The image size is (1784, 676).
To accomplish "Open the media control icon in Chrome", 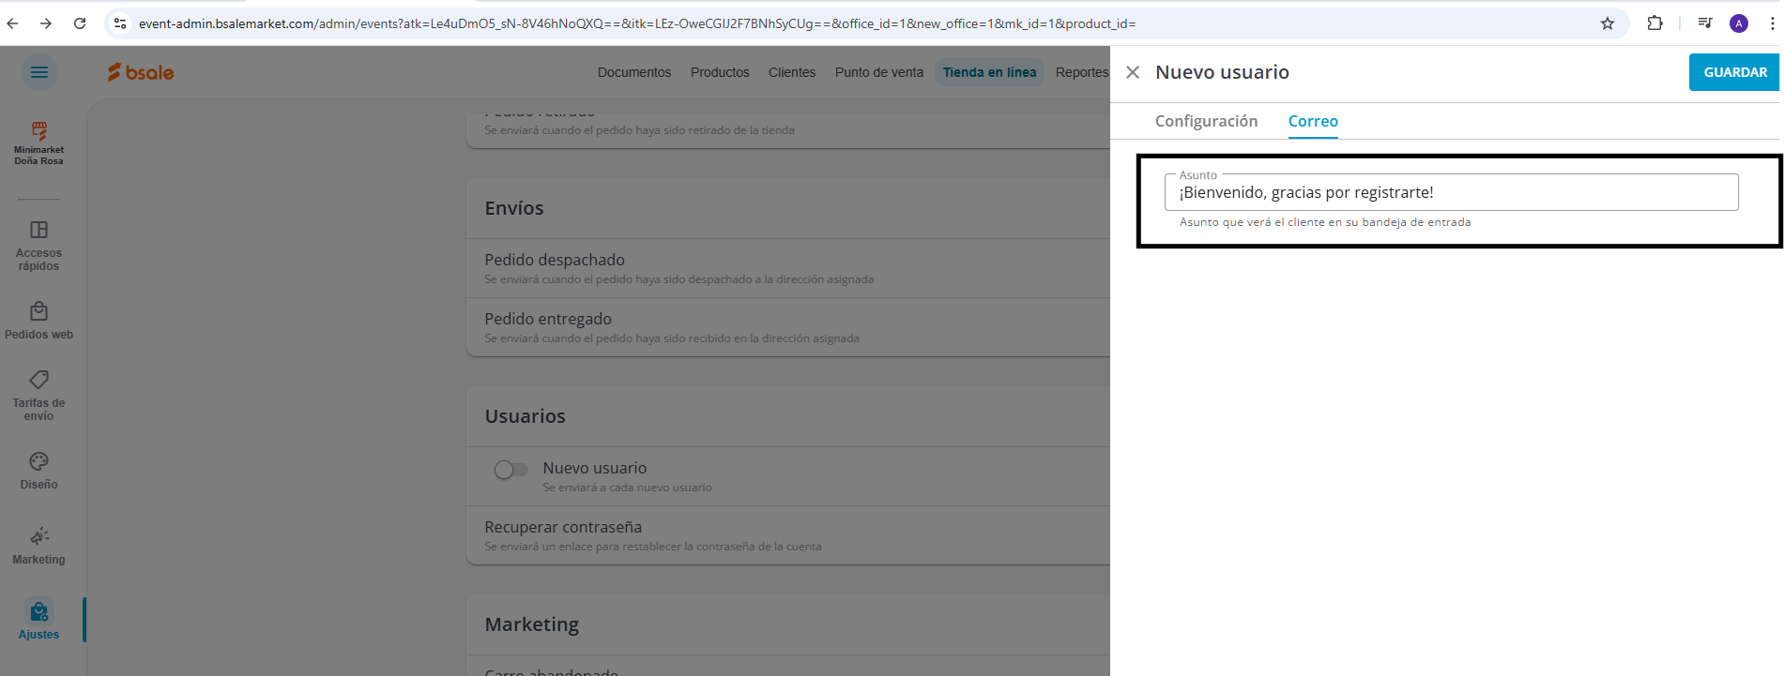I will pyautogui.click(x=1705, y=23).
